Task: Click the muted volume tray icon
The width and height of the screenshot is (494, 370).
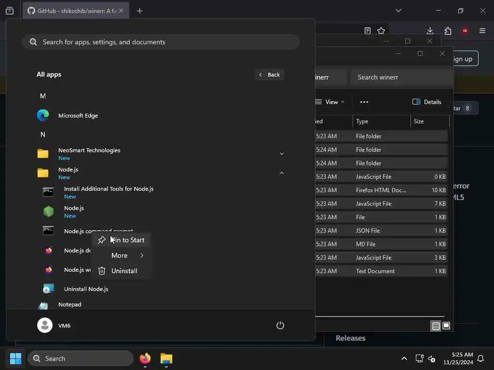Action: 432,358
